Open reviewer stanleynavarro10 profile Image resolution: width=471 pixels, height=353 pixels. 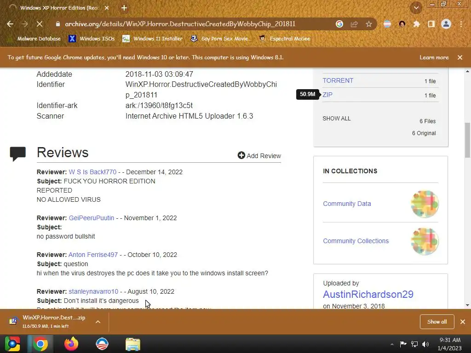(93, 291)
